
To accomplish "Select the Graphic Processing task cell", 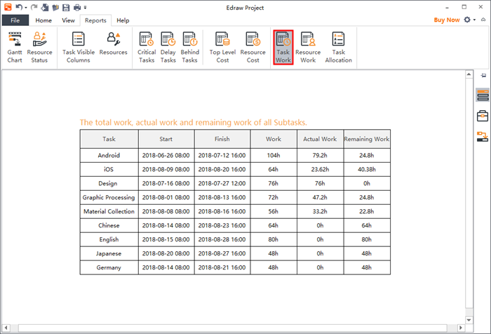I will [109, 197].
